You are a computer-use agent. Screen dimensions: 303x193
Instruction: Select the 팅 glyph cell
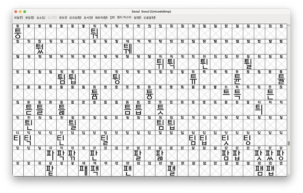(248, 140)
